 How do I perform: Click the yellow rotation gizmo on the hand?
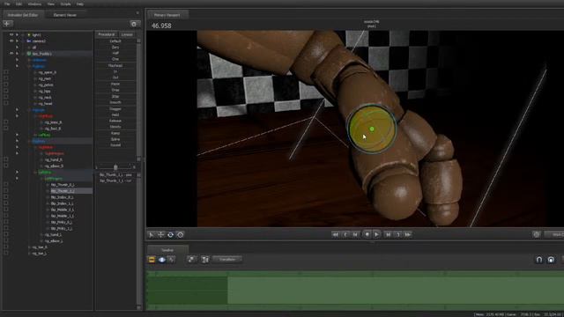click(372, 129)
